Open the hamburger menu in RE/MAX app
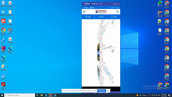Viewport: 172px width, 97px height. pos(84,12)
